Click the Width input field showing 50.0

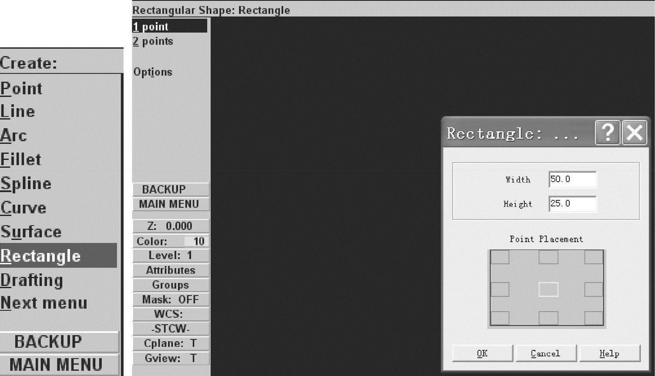click(573, 180)
